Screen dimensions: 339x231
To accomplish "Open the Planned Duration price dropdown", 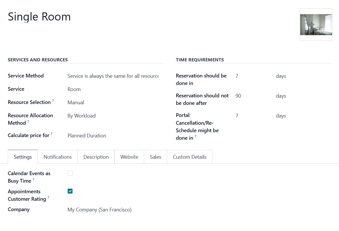I will 113,136.
